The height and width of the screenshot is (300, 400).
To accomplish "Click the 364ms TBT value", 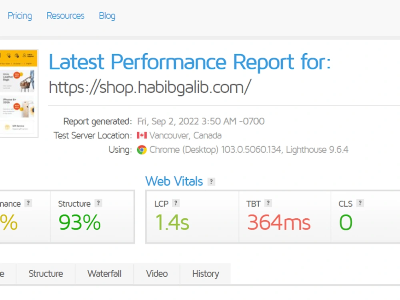I will (279, 222).
